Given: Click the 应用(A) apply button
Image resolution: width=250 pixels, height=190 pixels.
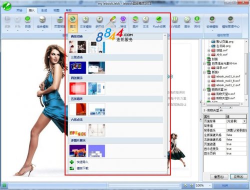Looking at the screenshot, I should (x=238, y=176).
